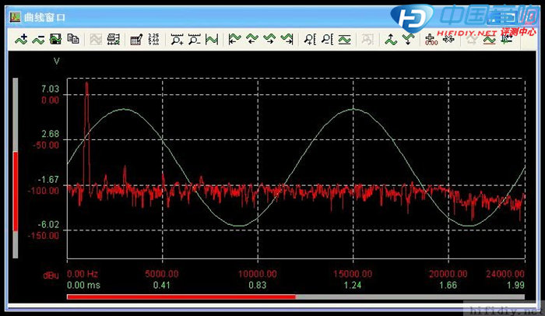
Task: Fit the curve to full horizontal width
Action: 211,39
